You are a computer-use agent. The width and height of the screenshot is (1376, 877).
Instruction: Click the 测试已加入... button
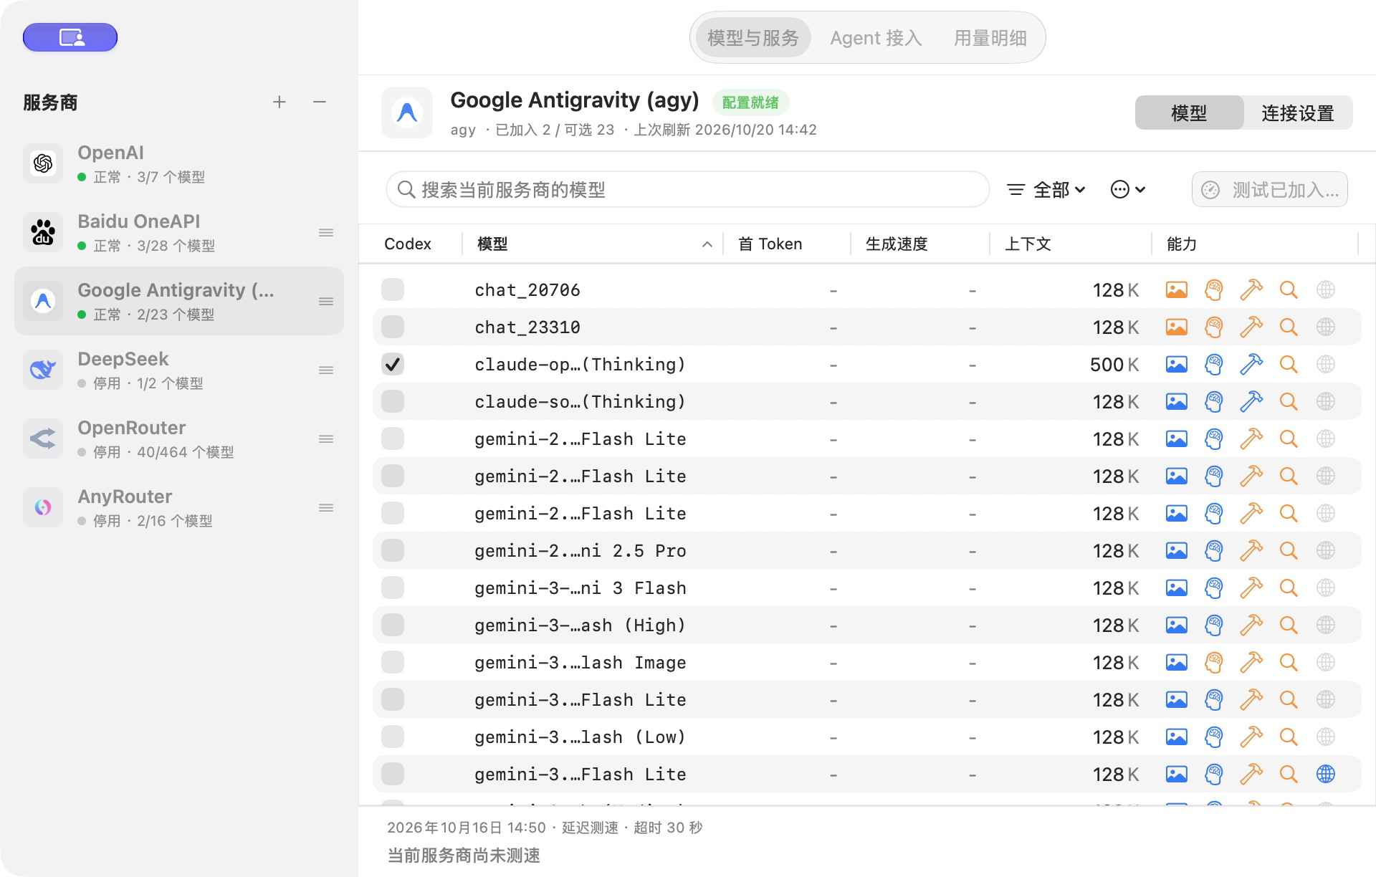point(1270,190)
